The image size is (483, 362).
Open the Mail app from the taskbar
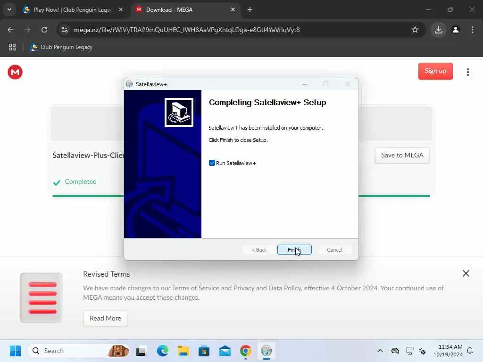coord(225,351)
